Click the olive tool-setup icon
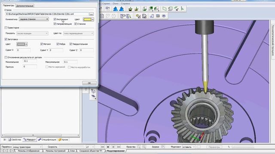 coord(137,9)
